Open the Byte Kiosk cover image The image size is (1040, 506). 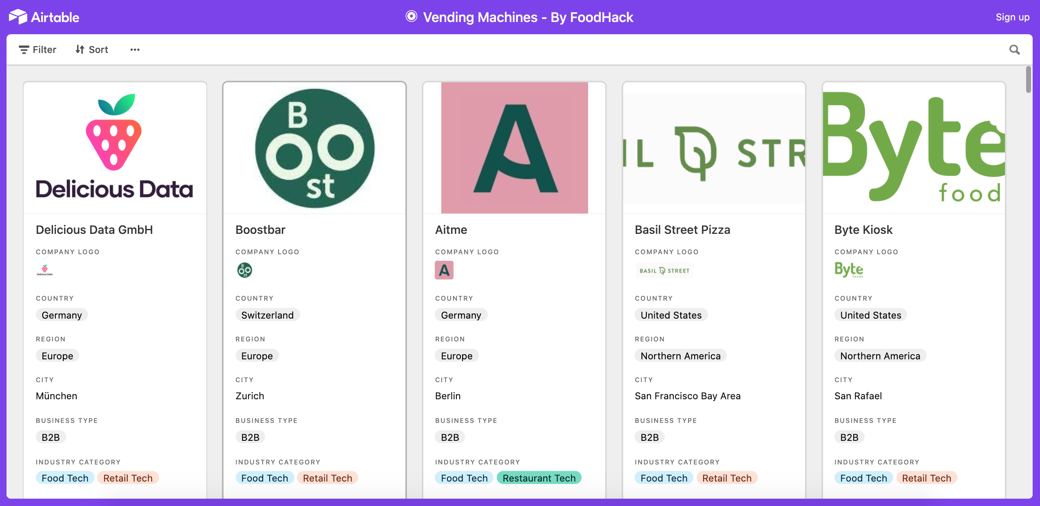[914, 148]
